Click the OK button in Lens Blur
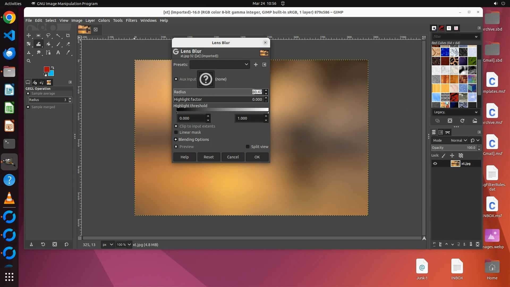Screen dimensions: 510x287 257,157
